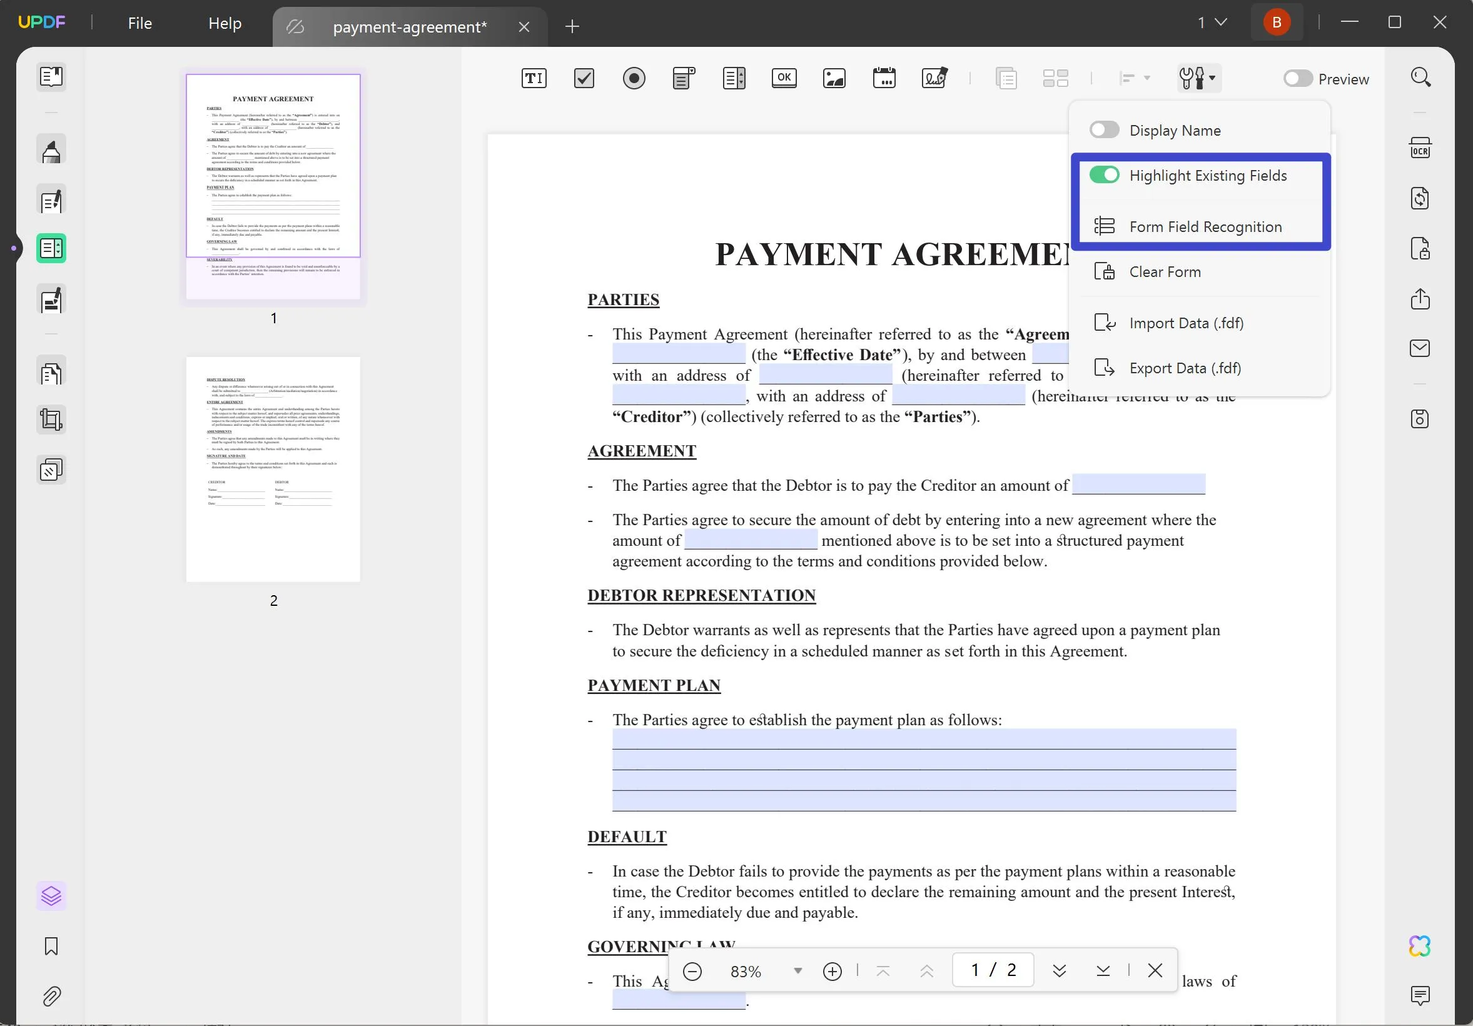Viewport: 1473px width, 1026px height.
Task: Select the Dropdown form field tool
Action: 684,78
